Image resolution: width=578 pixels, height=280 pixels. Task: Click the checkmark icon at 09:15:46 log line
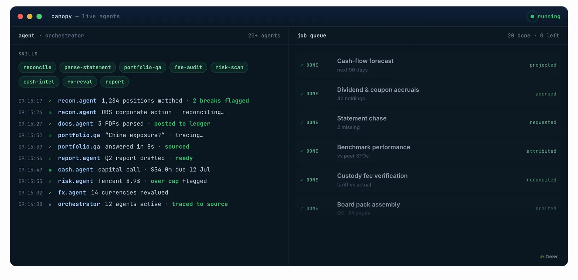click(x=50, y=158)
